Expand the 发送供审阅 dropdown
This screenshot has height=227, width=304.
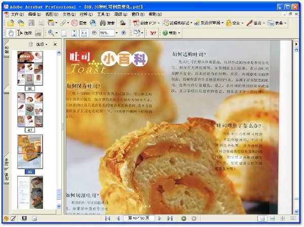click(x=222, y=23)
